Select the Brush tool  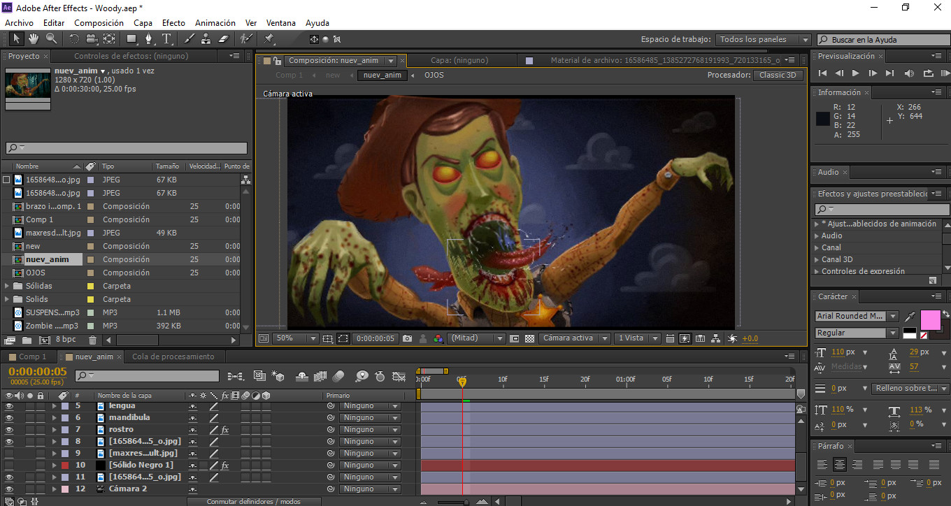point(189,38)
